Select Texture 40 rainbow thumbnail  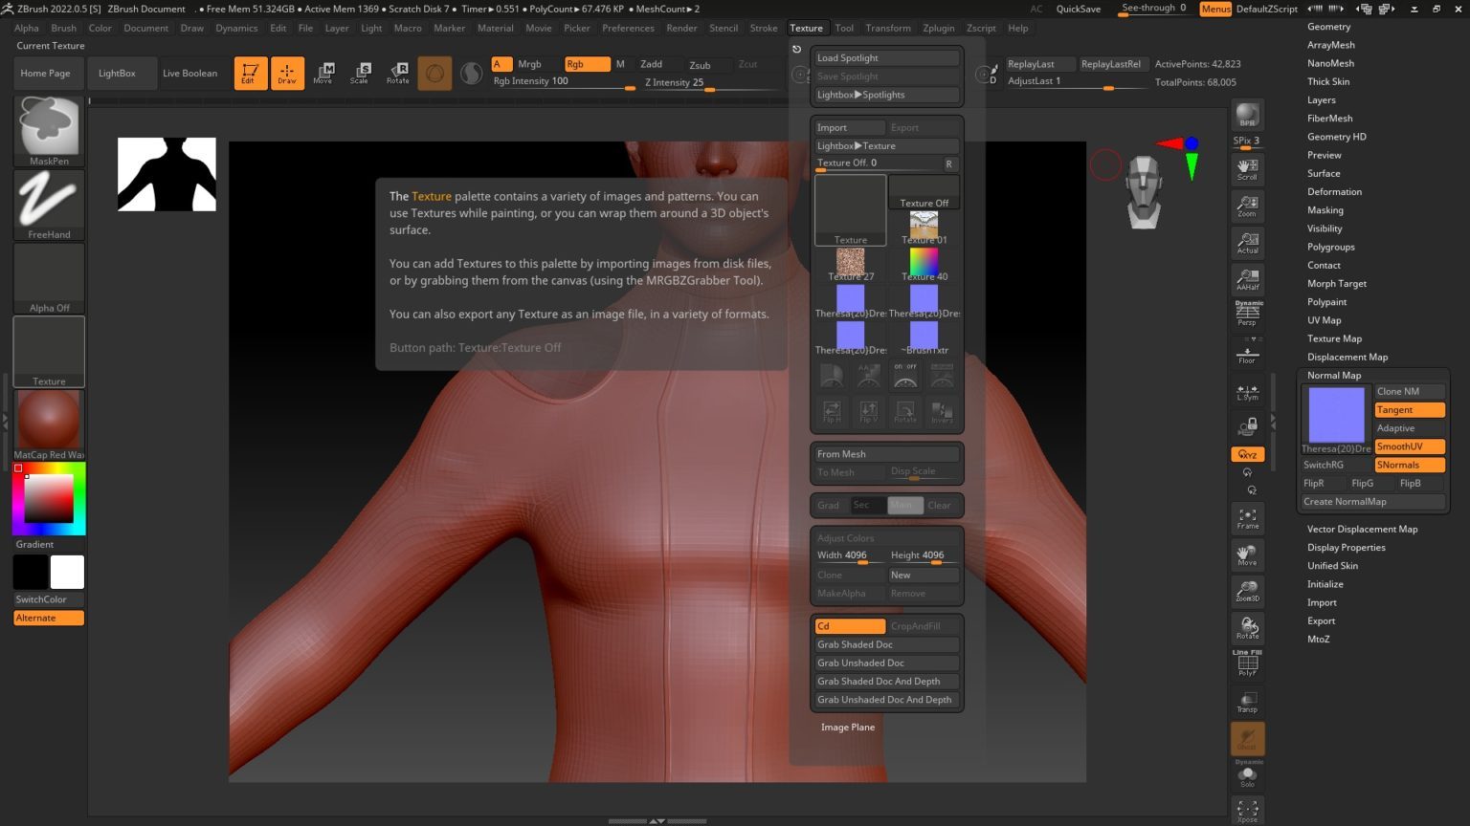(924, 264)
